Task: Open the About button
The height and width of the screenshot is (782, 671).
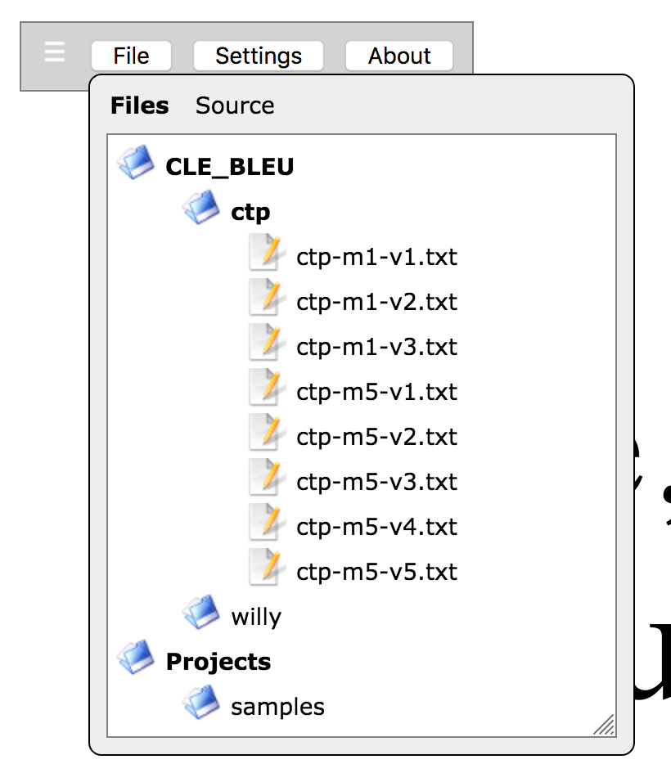Action: (399, 56)
